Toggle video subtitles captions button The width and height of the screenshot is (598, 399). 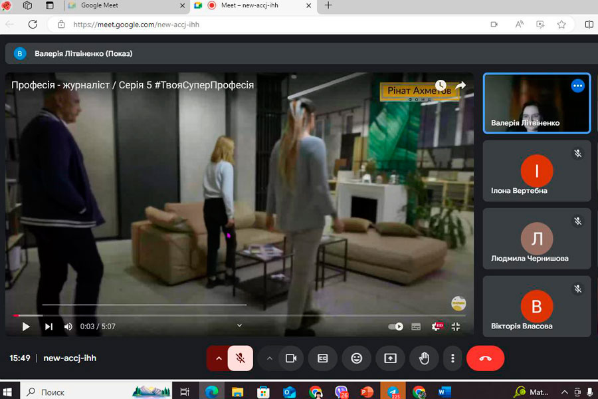[x=416, y=327]
